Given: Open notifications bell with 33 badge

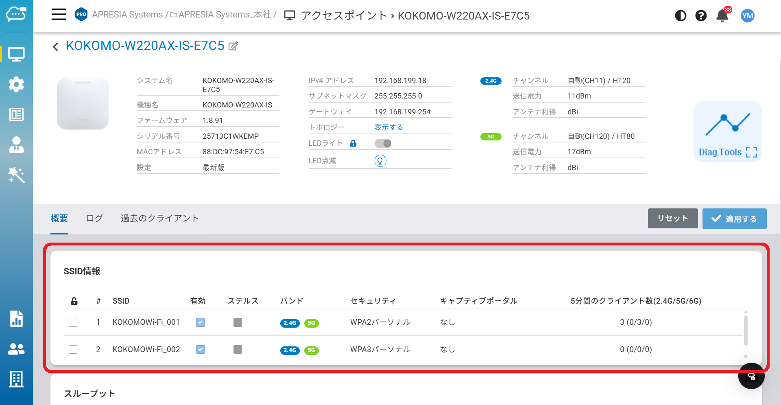Looking at the screenshot, I should (x=722, y=16).
